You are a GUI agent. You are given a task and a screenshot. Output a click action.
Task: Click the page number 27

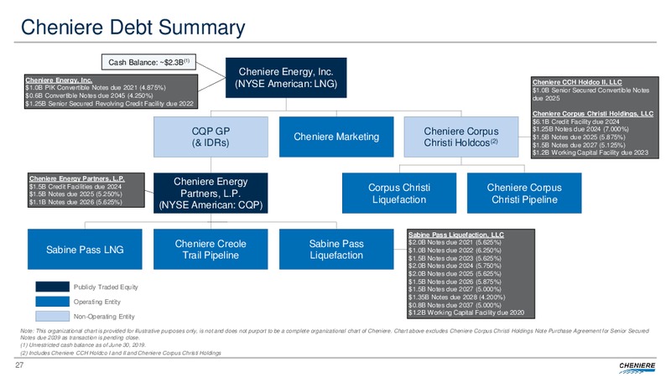click(x=19, y=365)
